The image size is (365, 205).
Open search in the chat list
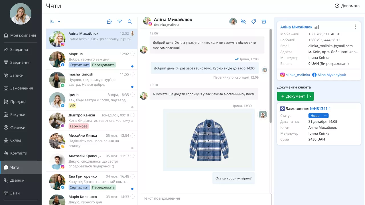(130, 22)
